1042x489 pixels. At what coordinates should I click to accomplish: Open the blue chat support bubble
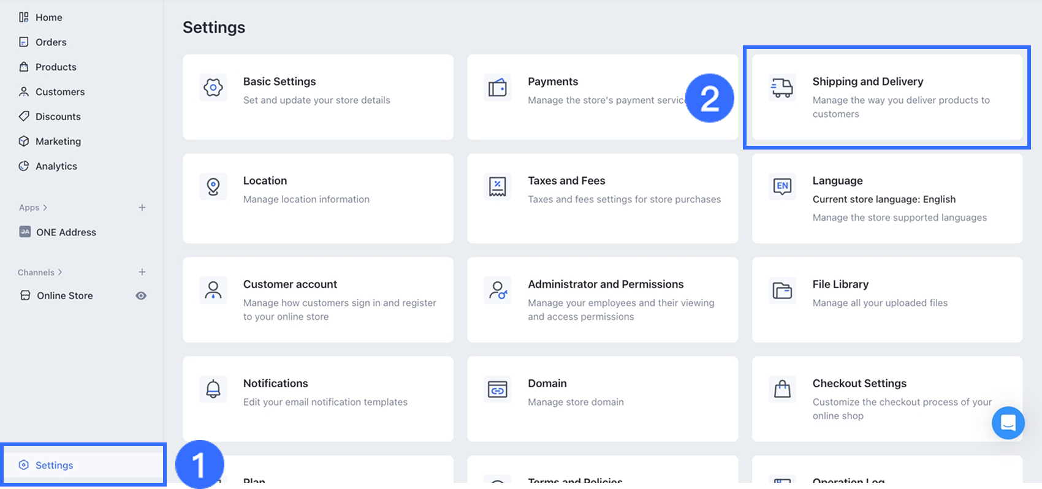(x=1008, y=423)
